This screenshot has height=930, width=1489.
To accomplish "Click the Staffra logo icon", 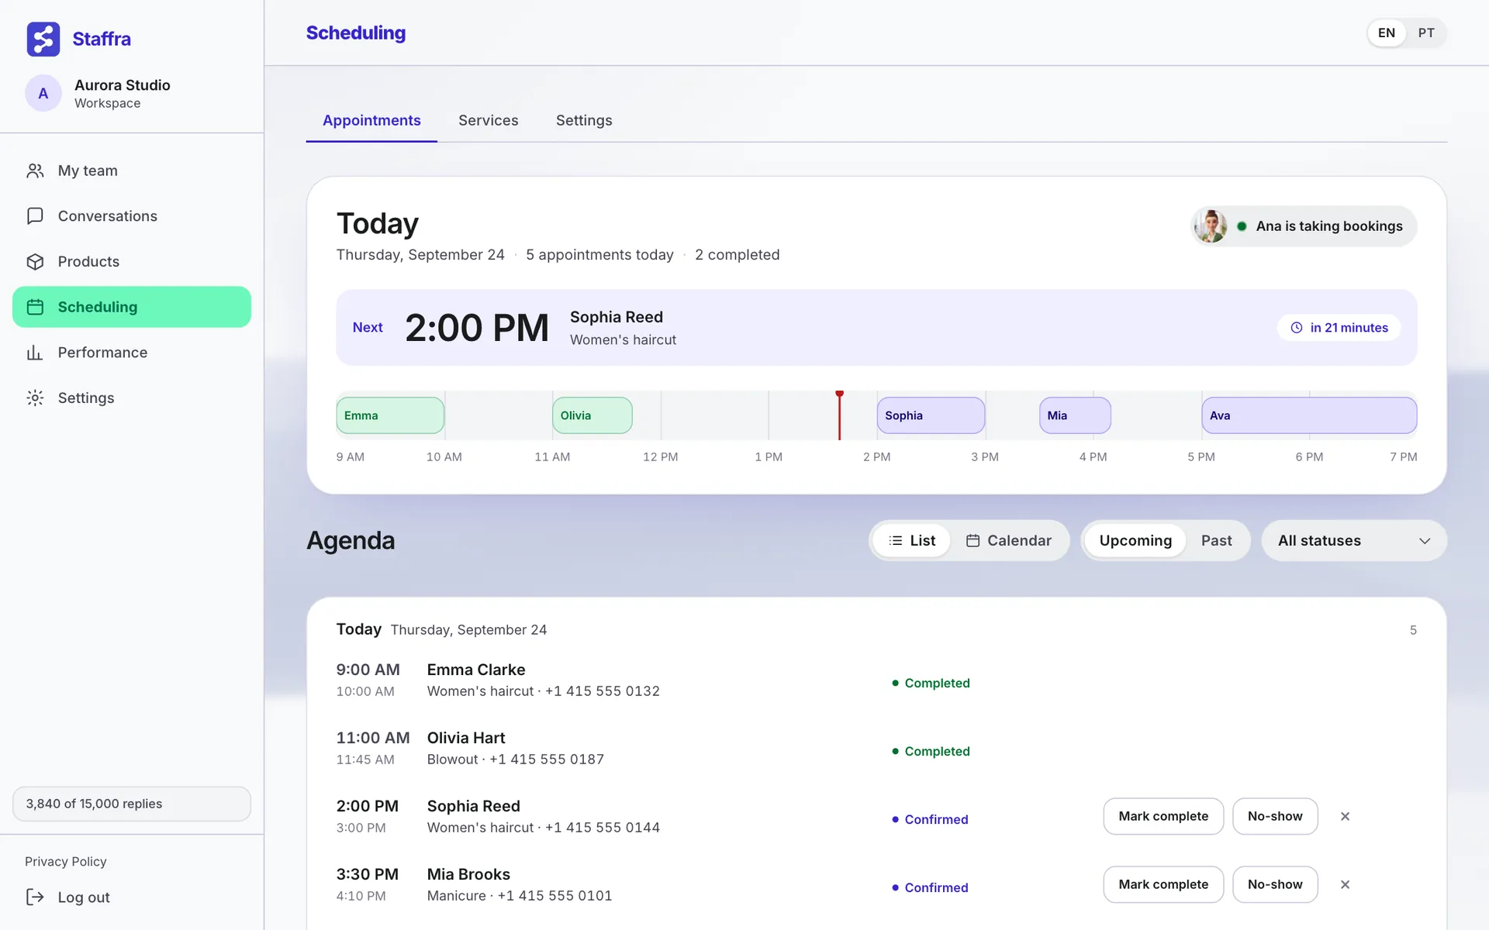I will pos(43,39).
